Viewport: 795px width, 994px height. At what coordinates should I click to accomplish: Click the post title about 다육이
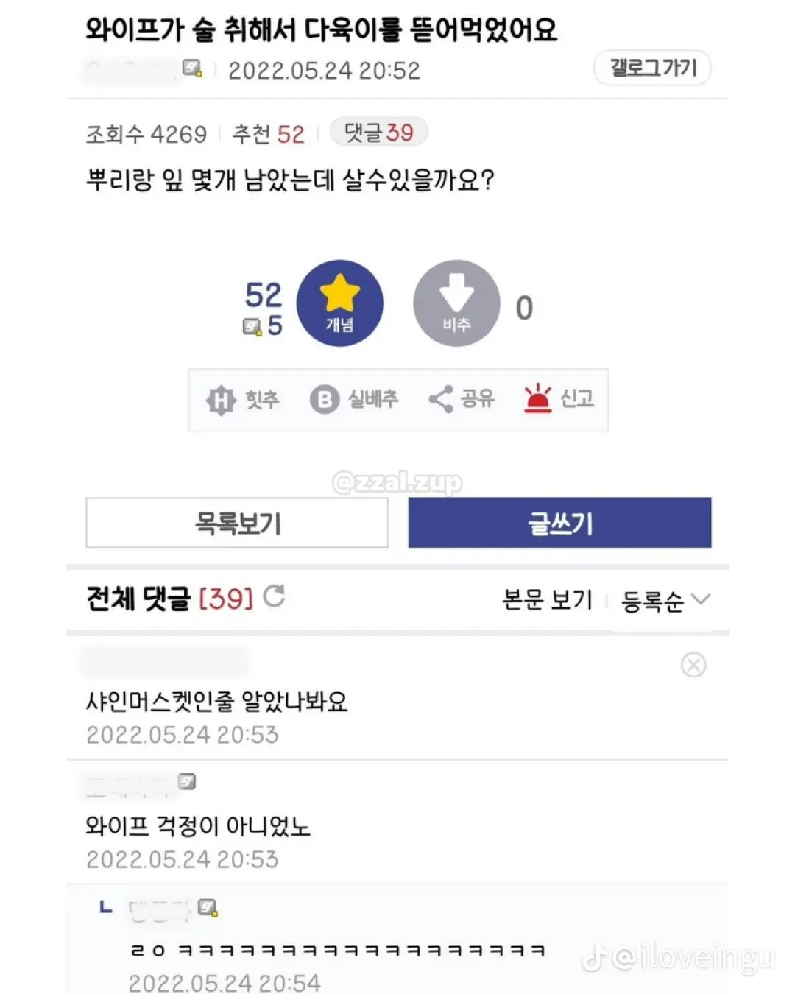(322, 30)
